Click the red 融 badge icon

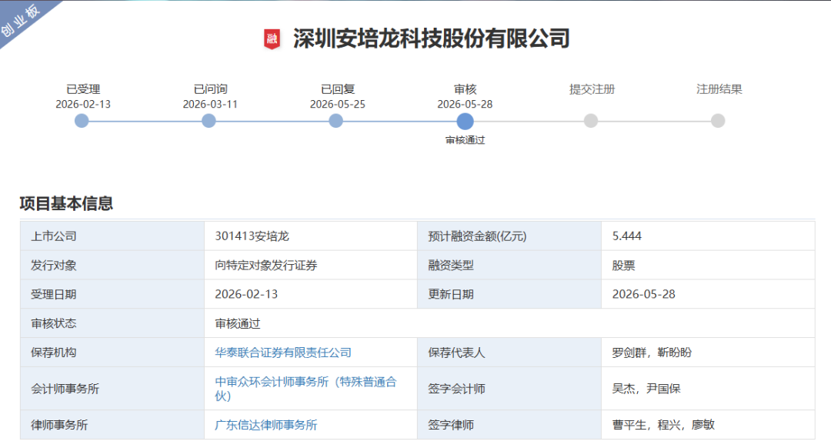click(272, 39)
